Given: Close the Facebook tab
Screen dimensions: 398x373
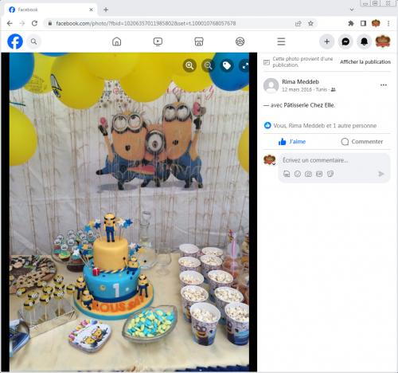Looking at the screenshot, I should [x=91, y=10].
